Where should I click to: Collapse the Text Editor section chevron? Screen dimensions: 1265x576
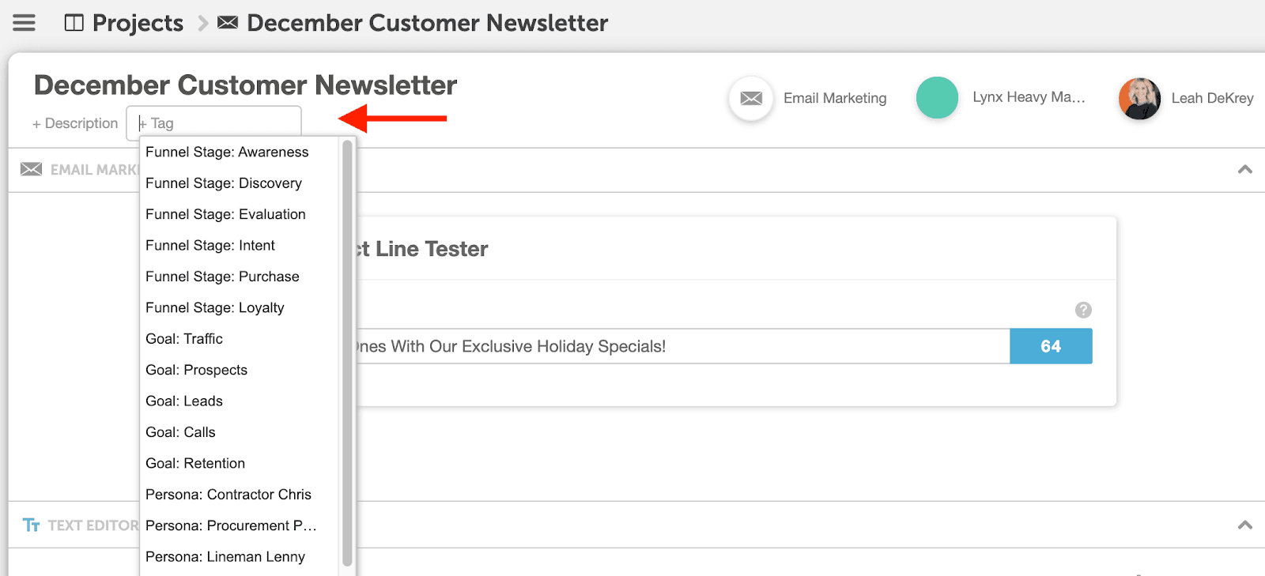pos(1244,525)
